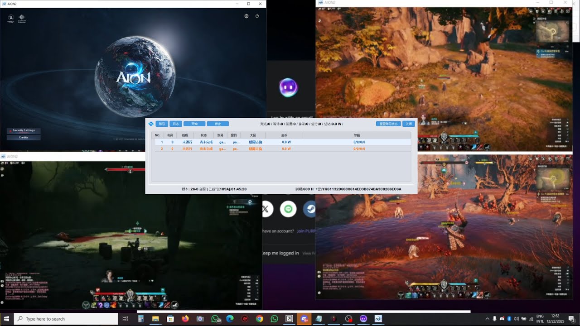Click the 停止 stop button
This screenshot has width=580, height=326.
click(218, 124)
